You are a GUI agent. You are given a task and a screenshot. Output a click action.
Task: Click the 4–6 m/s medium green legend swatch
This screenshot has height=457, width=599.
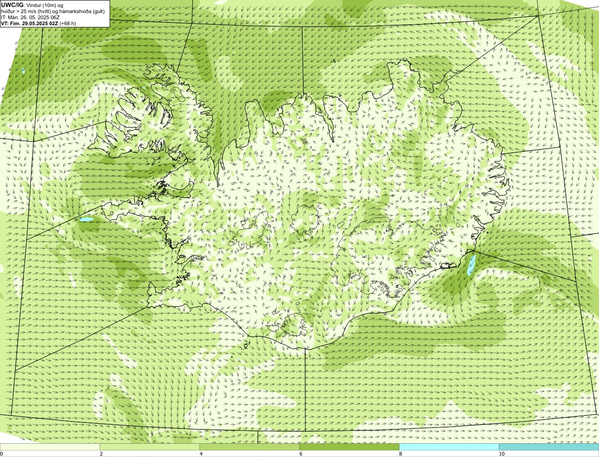249,447
